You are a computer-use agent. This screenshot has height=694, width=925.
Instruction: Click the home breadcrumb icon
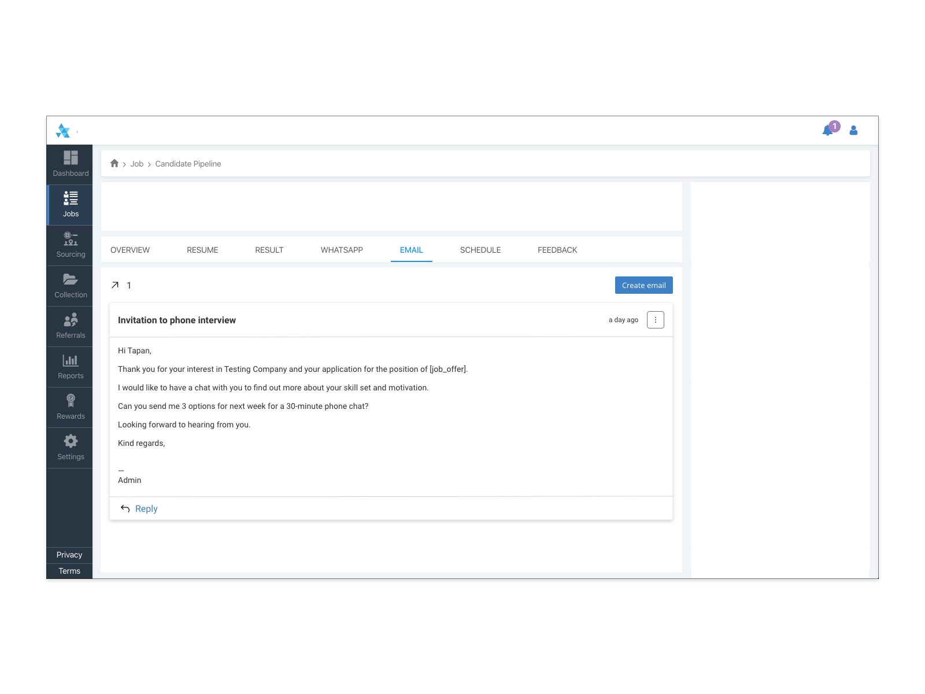tap(114, 164)
